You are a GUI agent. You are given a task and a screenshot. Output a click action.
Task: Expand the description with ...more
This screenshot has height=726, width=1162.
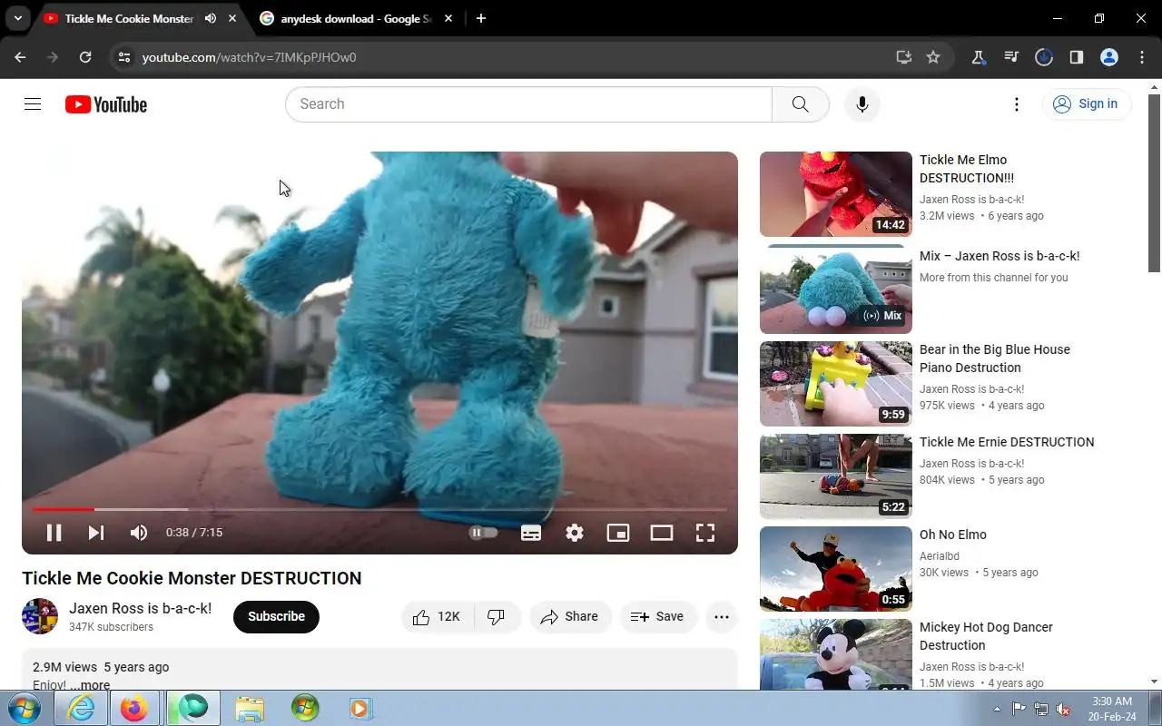click(x=91, y=685)
